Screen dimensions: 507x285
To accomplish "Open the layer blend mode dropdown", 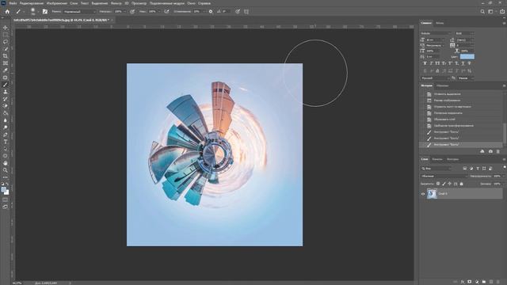I will (x=444, y=176).
